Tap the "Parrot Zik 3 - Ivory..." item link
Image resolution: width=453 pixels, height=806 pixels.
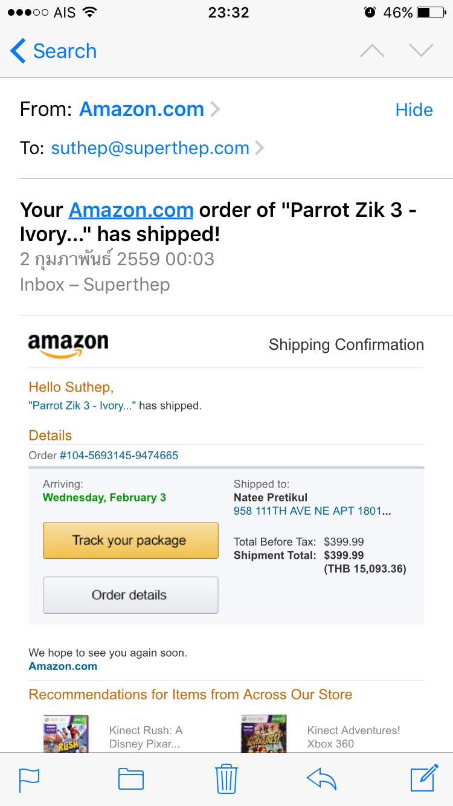pos(82,406)
